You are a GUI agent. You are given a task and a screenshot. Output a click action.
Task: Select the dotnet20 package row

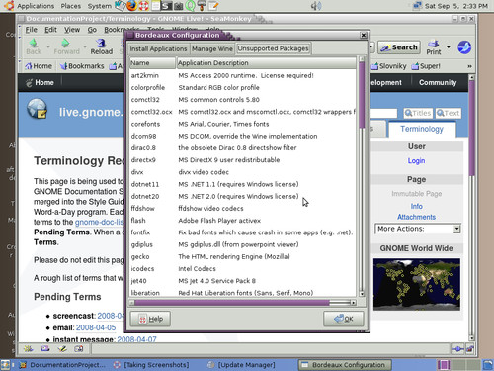click(x=243, y=196)
